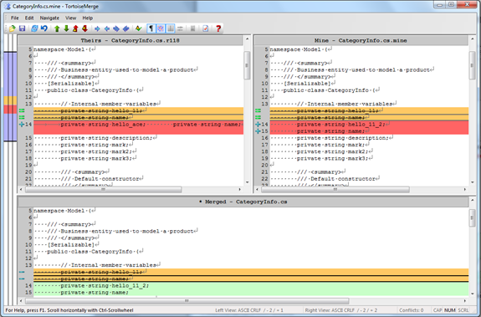Viewport: 481px width, 317px height.
Task: Toggle inline diff word-wise button
Action: pyautogui.click(x=161, y=28)
